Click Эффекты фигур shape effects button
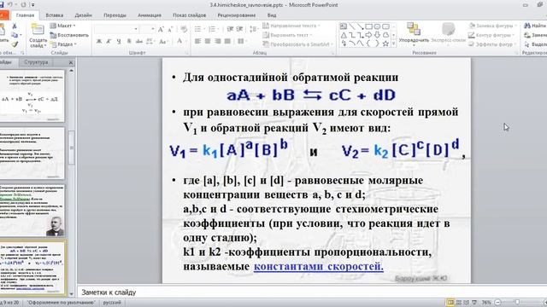This screenshot has width=547, height=307. (x=492, y=44)
